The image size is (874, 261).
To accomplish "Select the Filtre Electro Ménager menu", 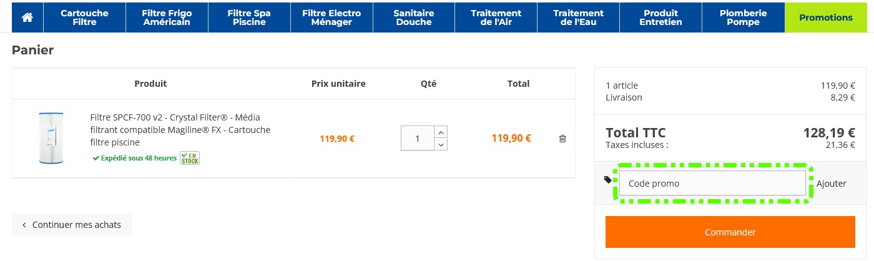I will pyautogui.click(x=331, y=17).
